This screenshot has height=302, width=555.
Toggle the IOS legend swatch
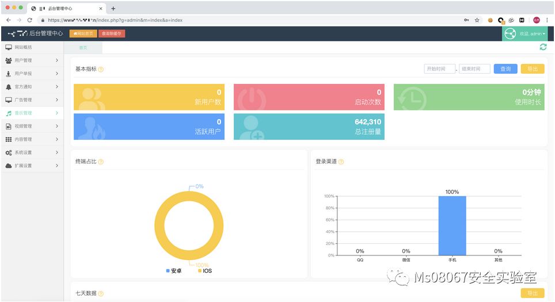coord(200,271)
